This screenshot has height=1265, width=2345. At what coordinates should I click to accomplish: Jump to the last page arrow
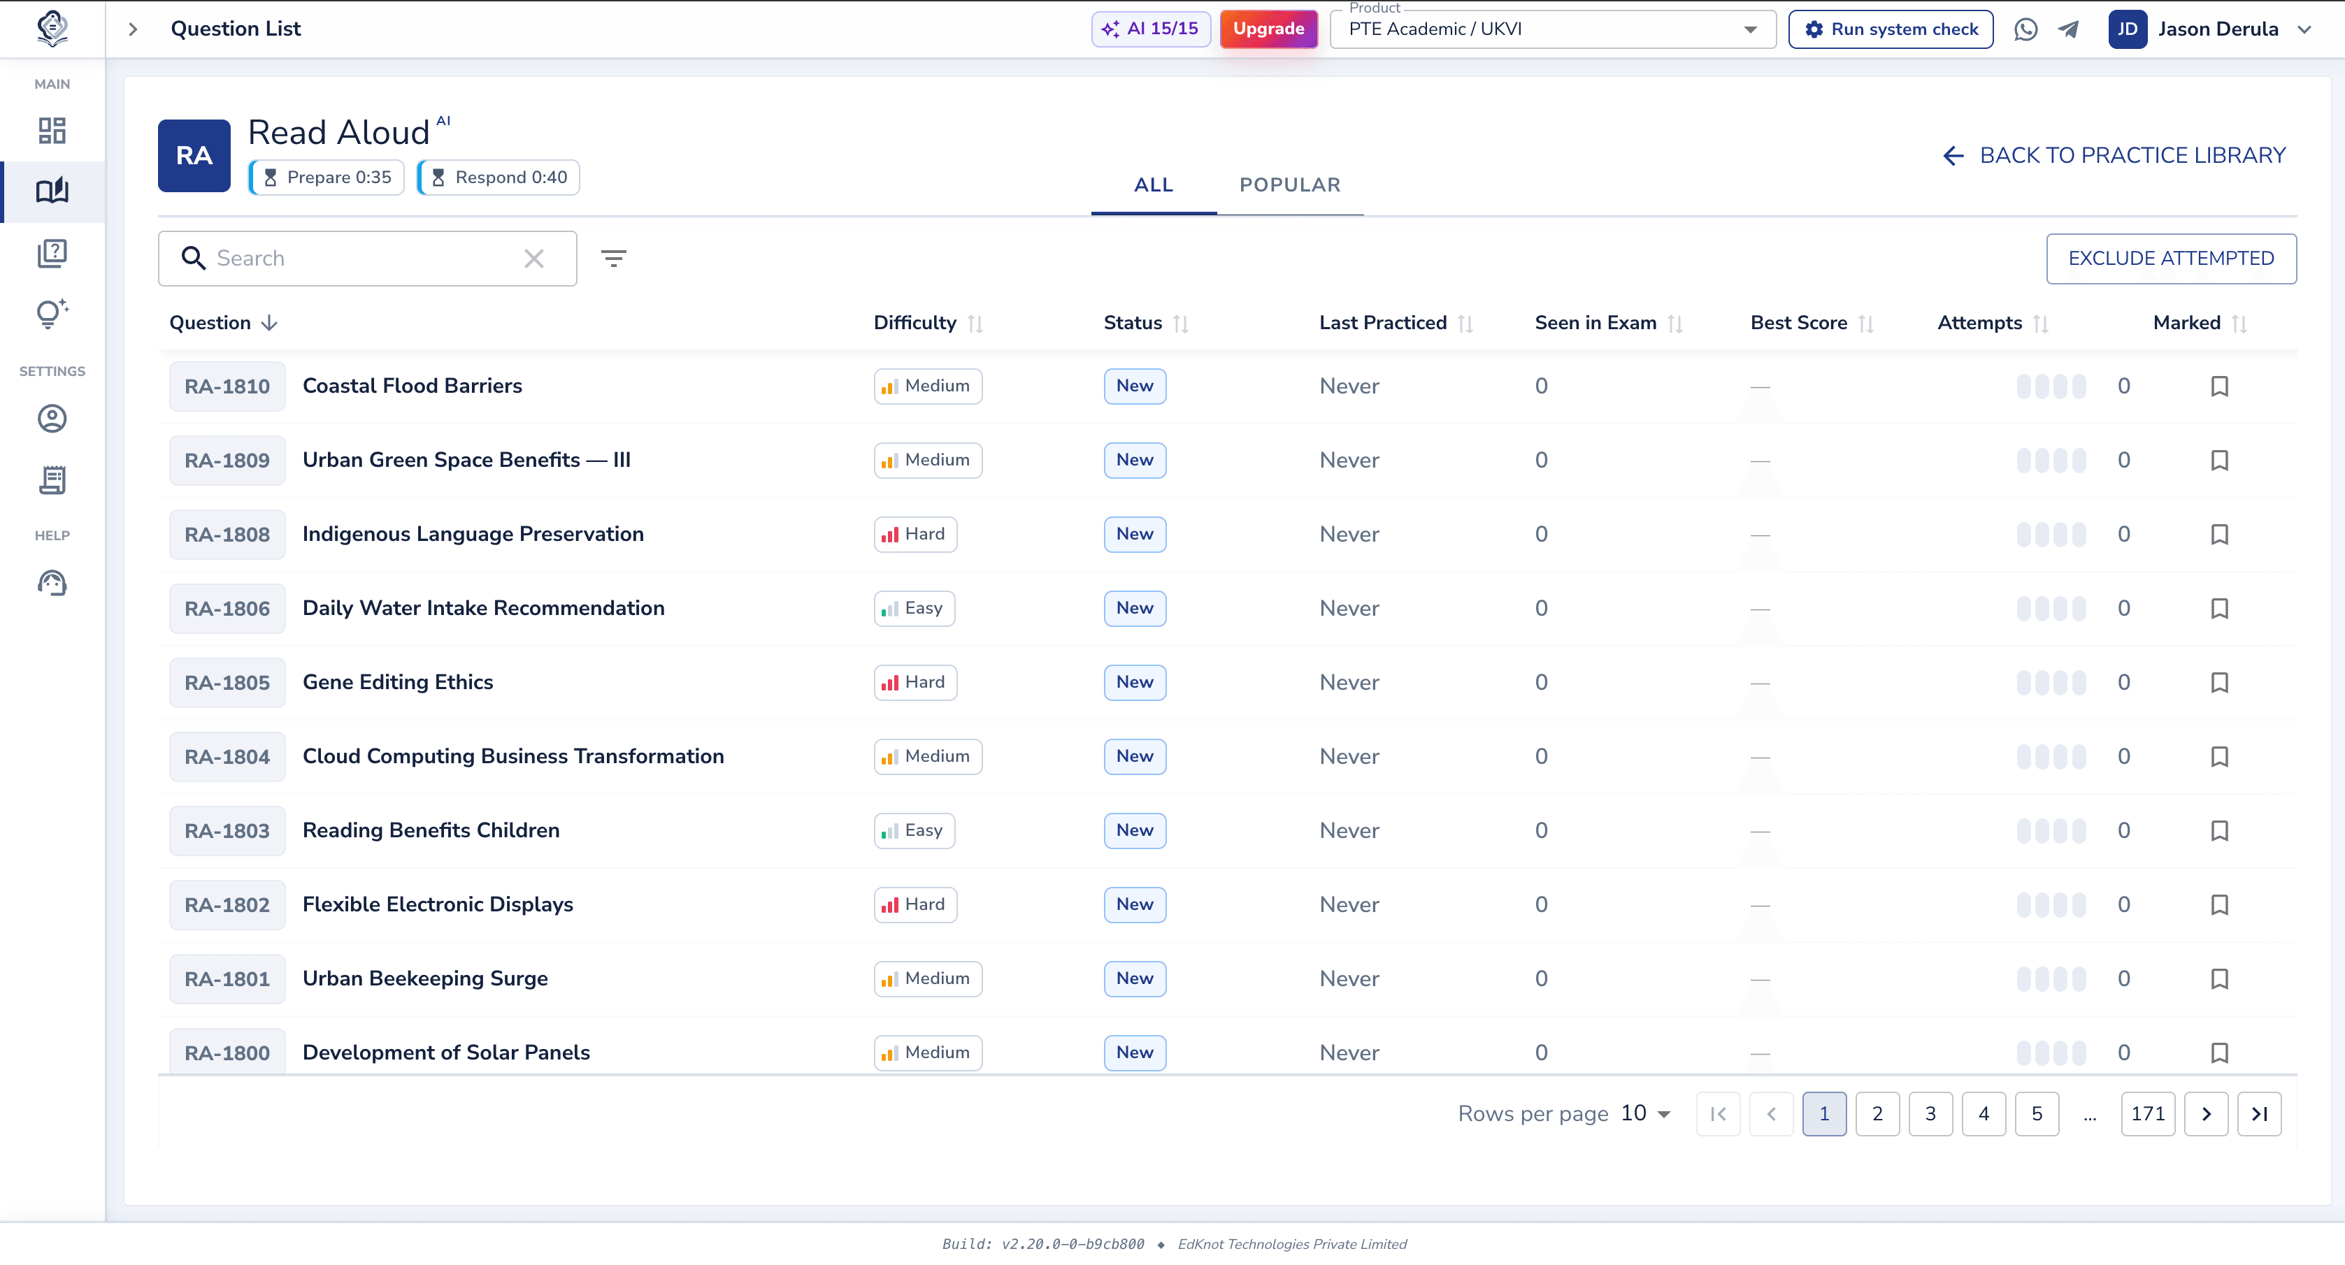(2260, 1114)
